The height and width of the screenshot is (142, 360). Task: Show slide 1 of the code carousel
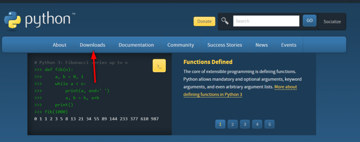220,124
